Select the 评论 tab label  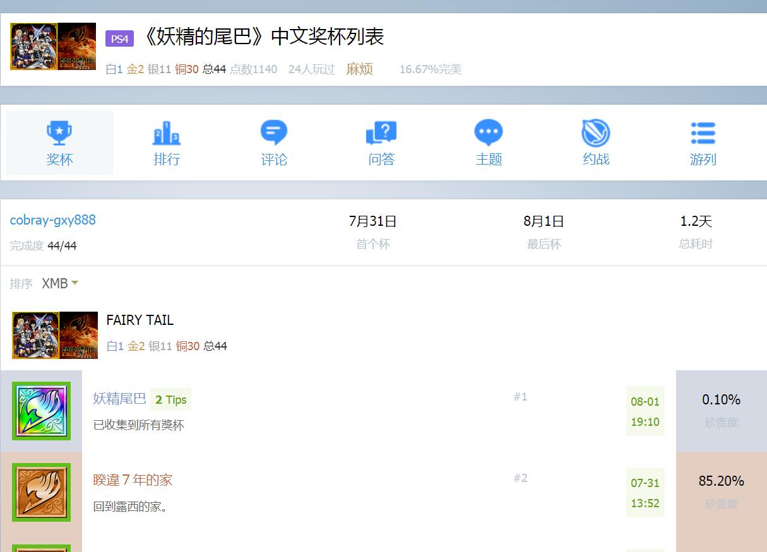coord(274,160)
